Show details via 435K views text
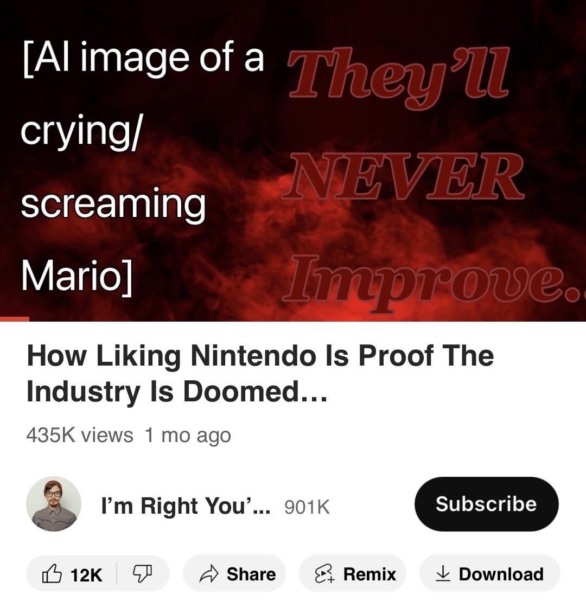The height and width of the screenshot is (614, 586). point(80,436)
